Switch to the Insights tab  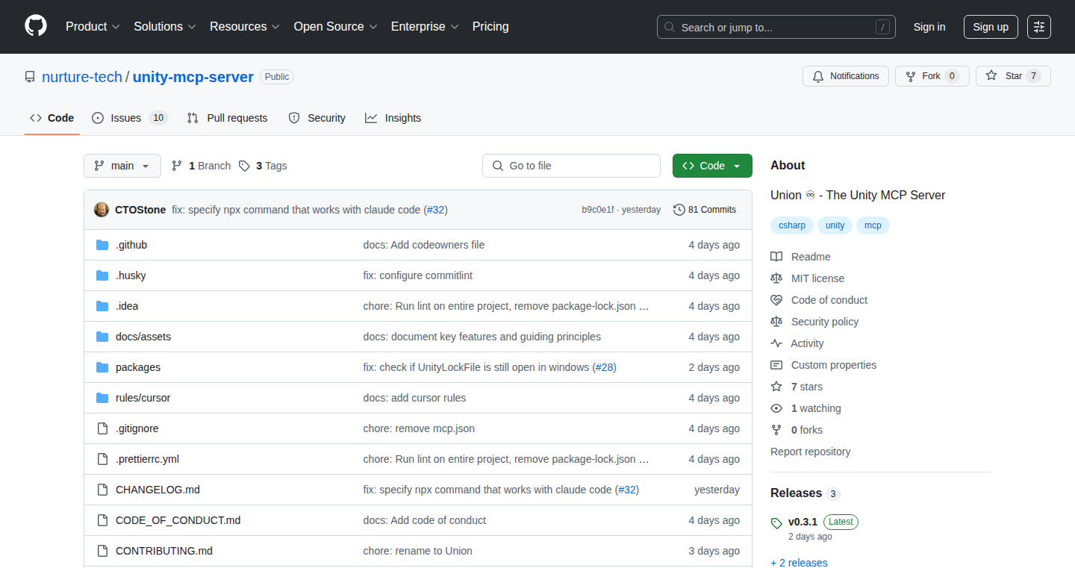[x=393, y=118]
